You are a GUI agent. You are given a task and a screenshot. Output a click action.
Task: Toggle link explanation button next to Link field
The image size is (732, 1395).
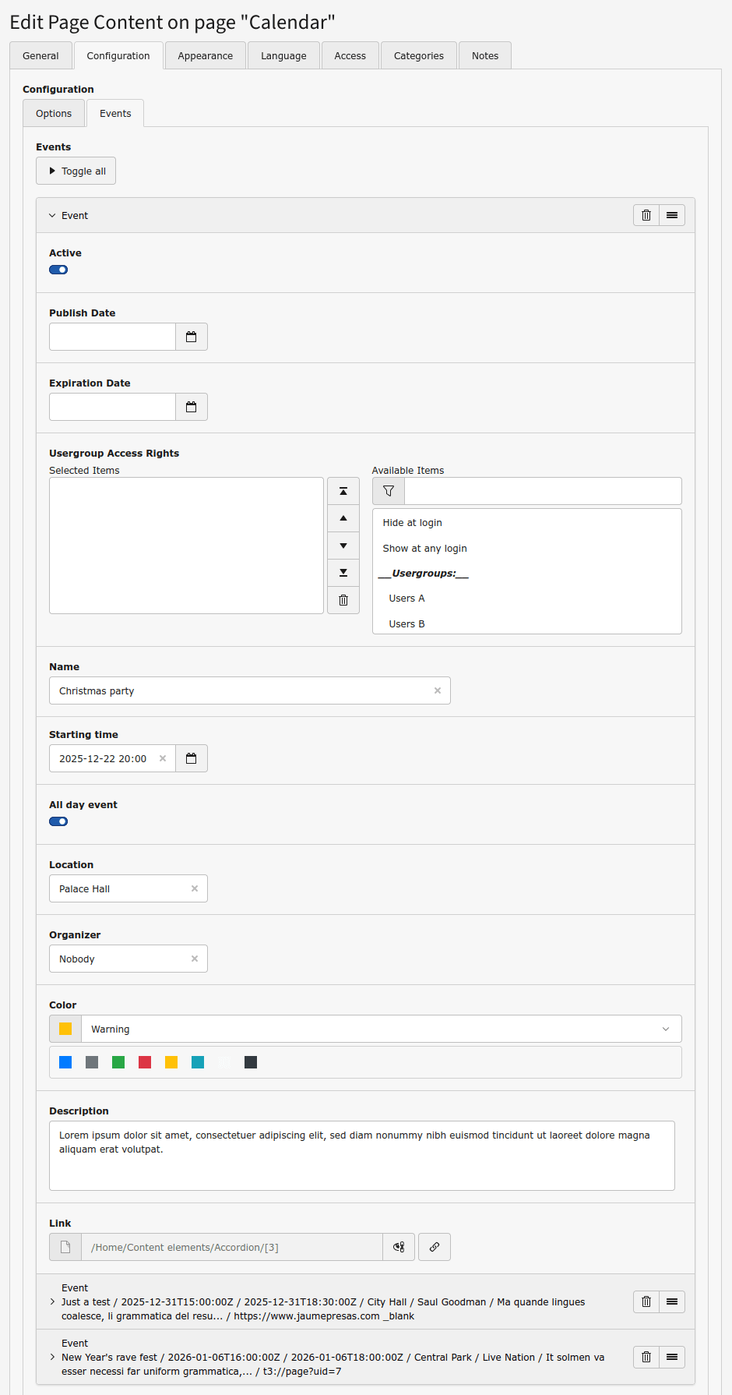tap(399, 1247)
